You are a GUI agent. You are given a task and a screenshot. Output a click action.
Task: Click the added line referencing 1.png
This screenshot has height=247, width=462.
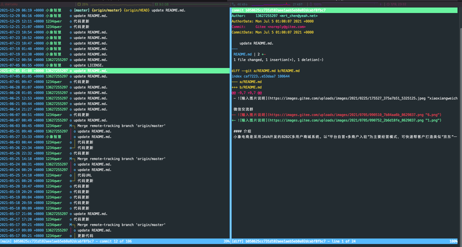[337, 120]
